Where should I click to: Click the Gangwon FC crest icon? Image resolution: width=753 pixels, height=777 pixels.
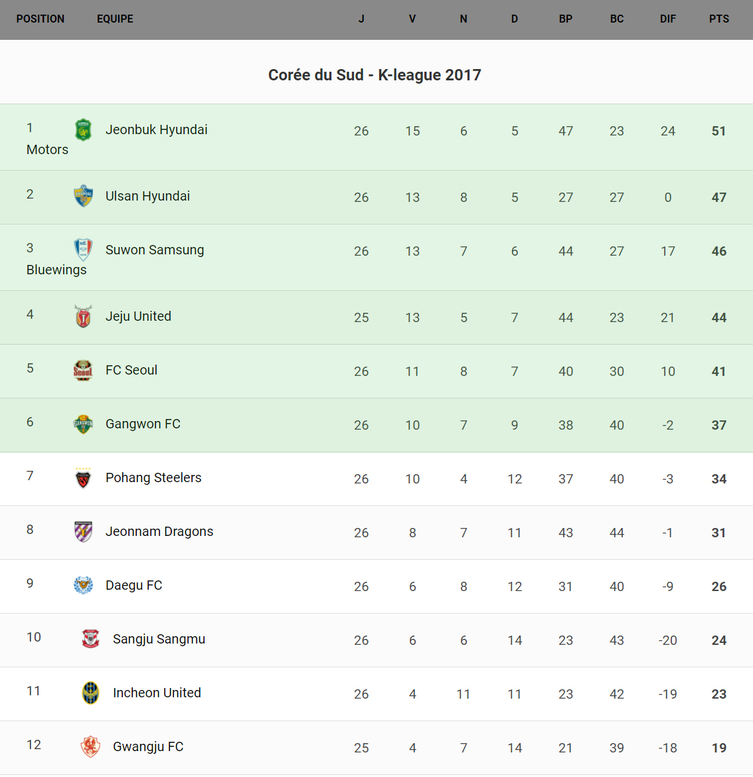point(83,424)
